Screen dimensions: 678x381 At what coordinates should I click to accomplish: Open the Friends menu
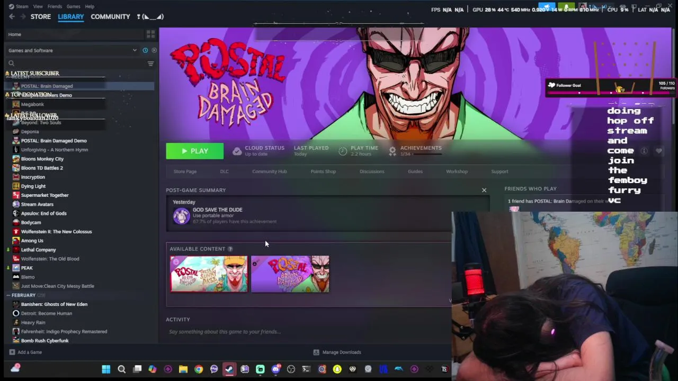click(x=55, y=6)
